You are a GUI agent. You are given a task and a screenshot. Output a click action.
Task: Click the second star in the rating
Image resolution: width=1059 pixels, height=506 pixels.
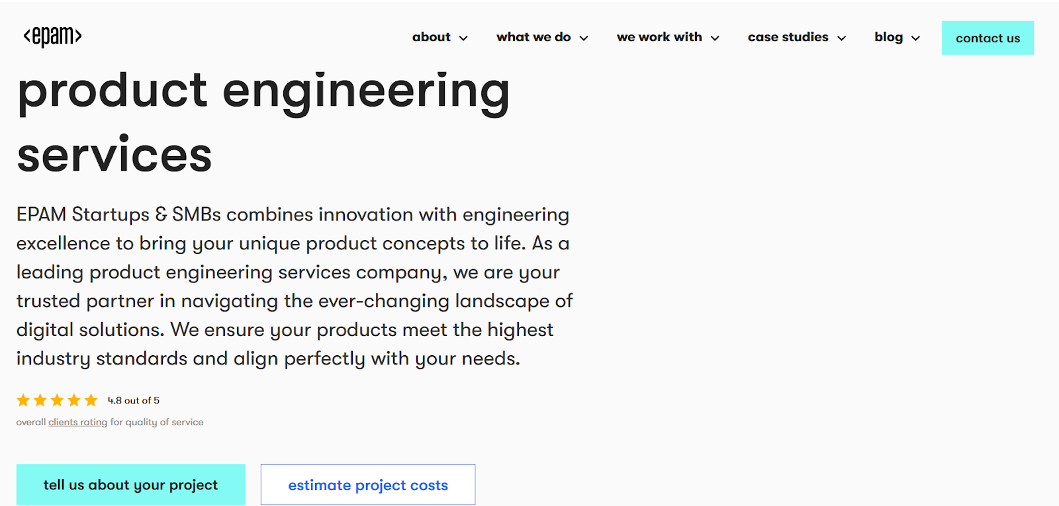(41, 400)
